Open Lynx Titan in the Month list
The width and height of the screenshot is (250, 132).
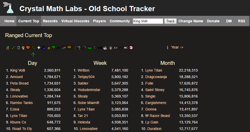pyautogui.click(x=154, y=70)
